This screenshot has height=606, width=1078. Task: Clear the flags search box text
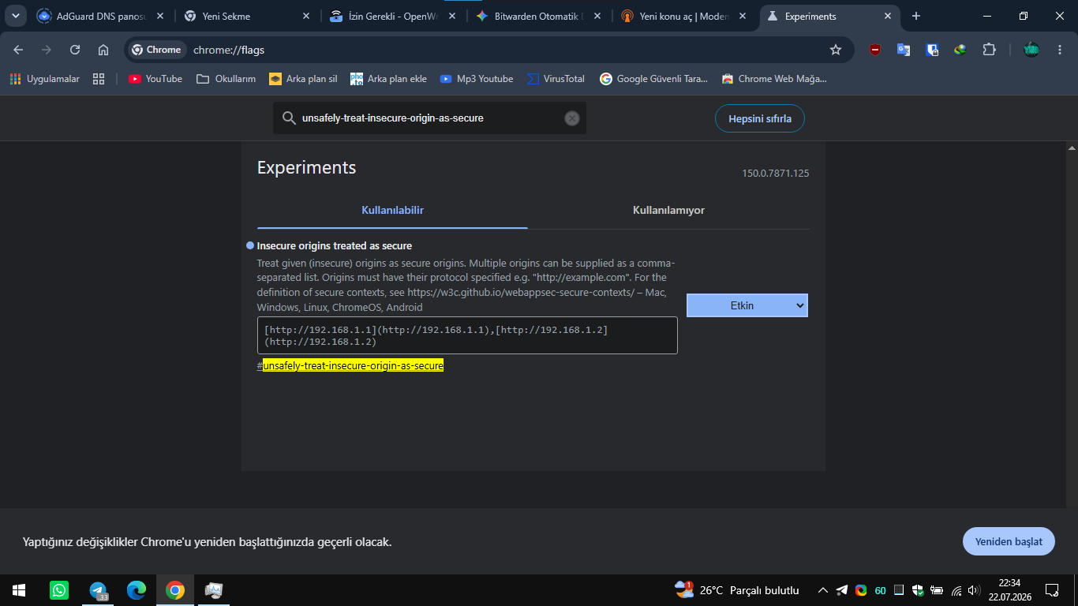coord(572,118)
